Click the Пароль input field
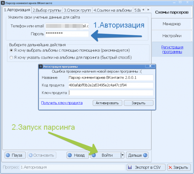194x174 pixels. pyautogui.click(x=67, y=34)
